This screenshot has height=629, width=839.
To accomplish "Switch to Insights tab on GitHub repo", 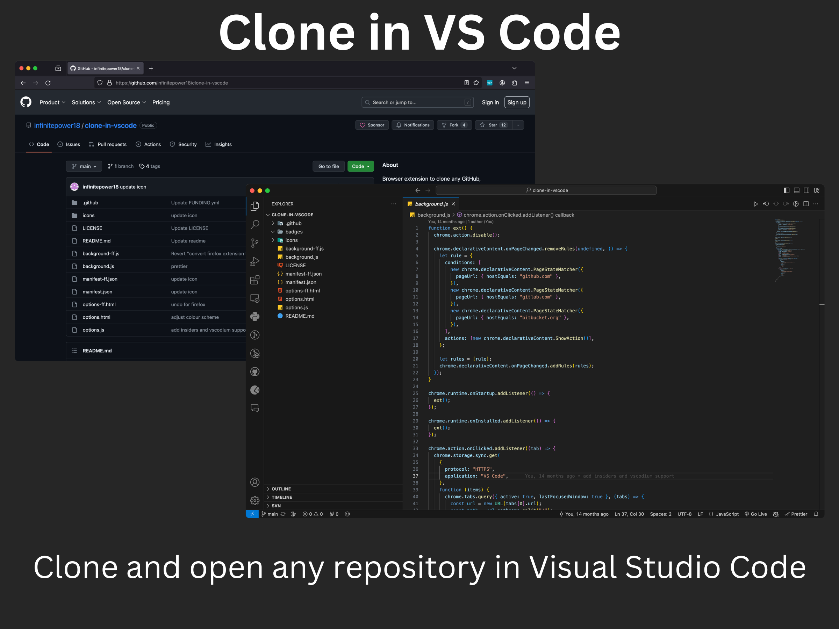I will coord(218,144).
